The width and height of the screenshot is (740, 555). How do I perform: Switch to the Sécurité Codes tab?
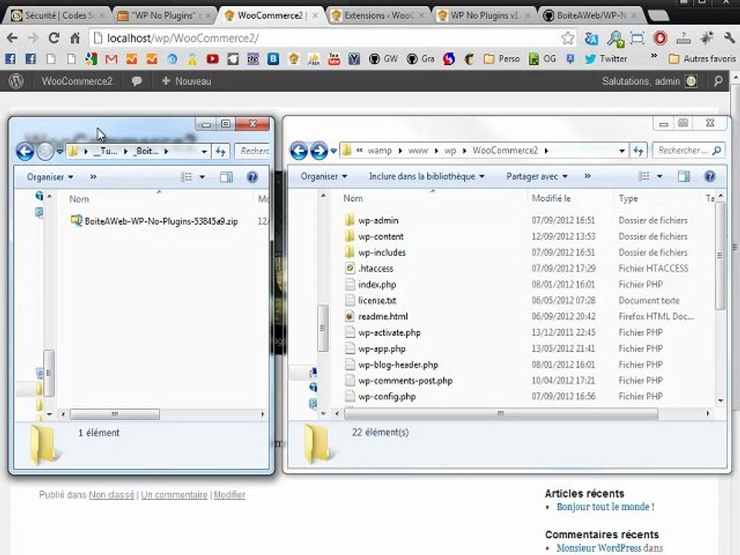[x=58, y=15]
